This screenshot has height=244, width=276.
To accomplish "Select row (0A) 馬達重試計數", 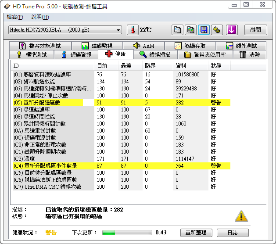I will pos(122,131).
